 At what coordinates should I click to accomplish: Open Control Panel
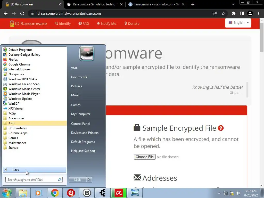80,123
